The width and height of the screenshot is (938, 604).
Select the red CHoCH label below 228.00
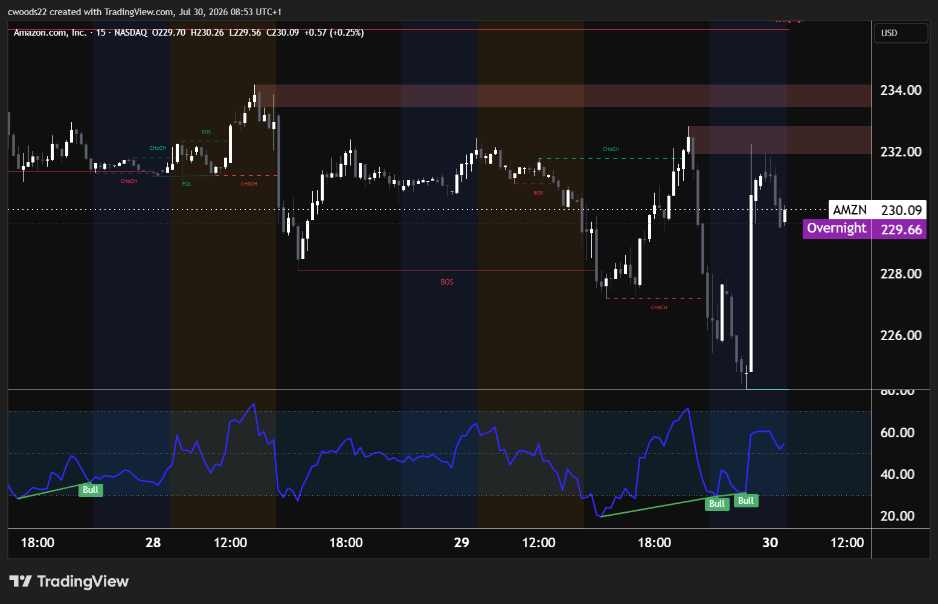[x=659, y=307]
